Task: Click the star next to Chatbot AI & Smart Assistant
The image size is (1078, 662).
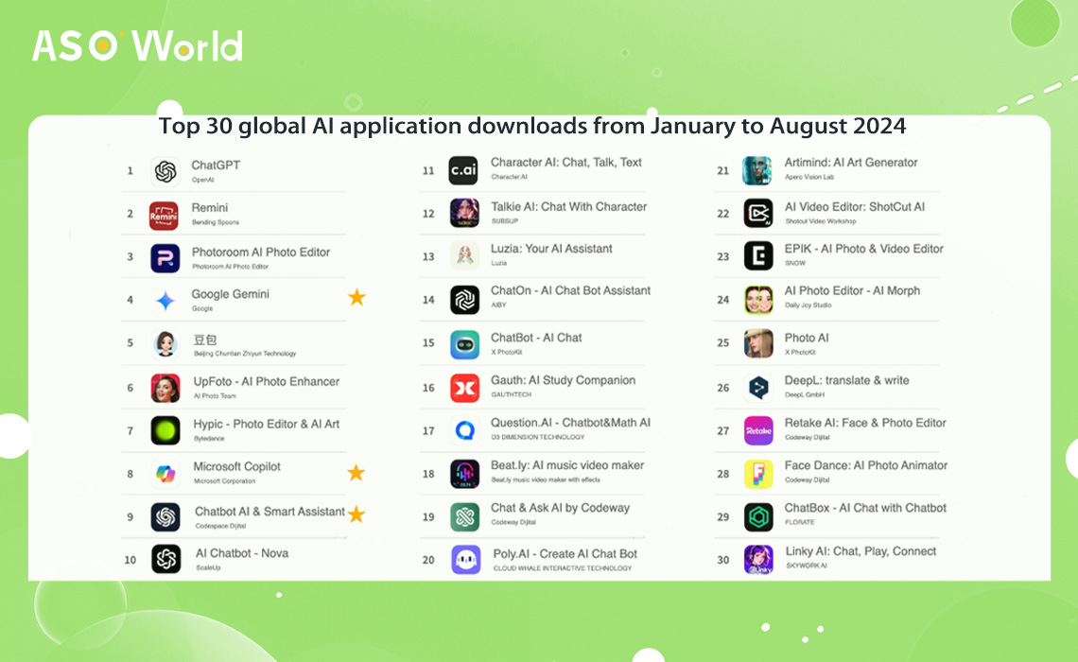Action: click(x=356, y=514)
